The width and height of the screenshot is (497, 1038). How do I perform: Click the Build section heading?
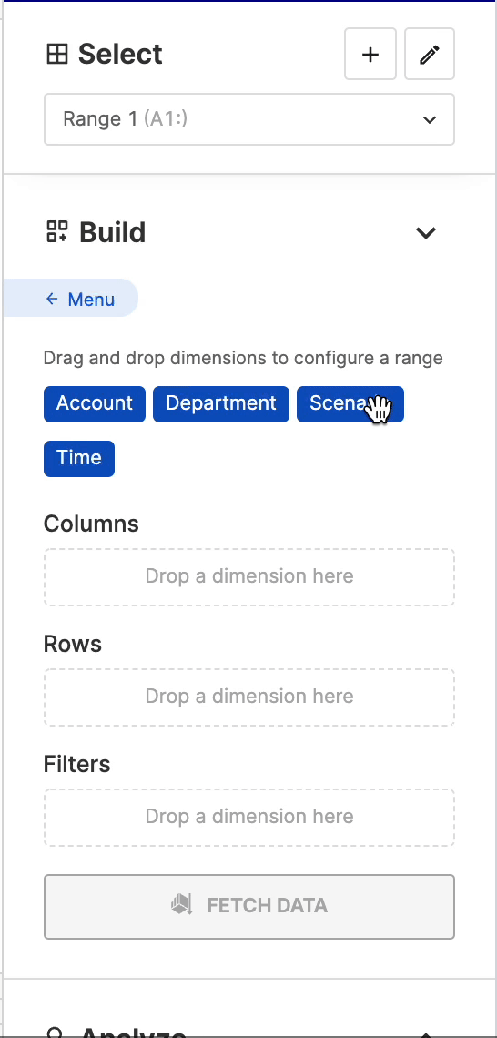click(113, 232)
